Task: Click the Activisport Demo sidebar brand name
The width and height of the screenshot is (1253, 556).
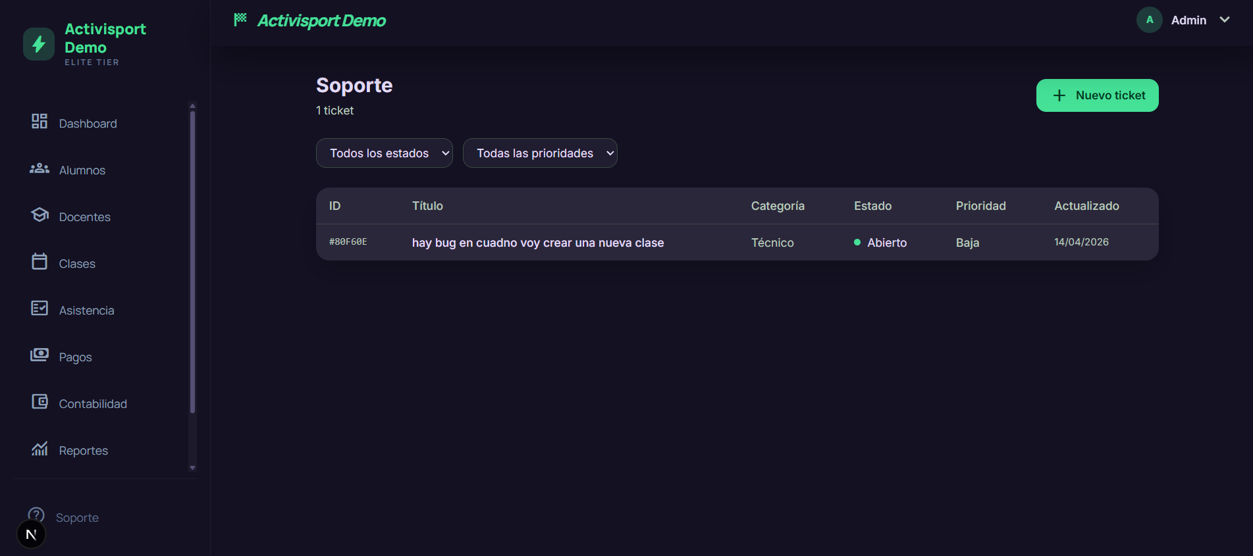Action: click(x=105, y=38)
